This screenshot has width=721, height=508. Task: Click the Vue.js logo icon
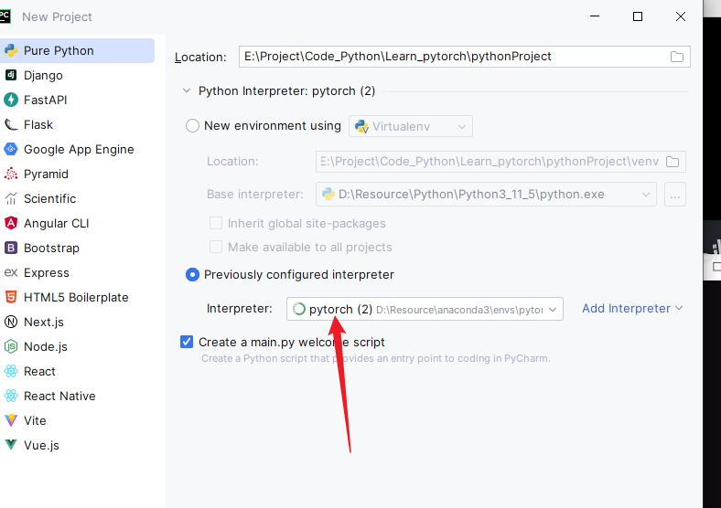pyautogui.click(x=11, y=445)
